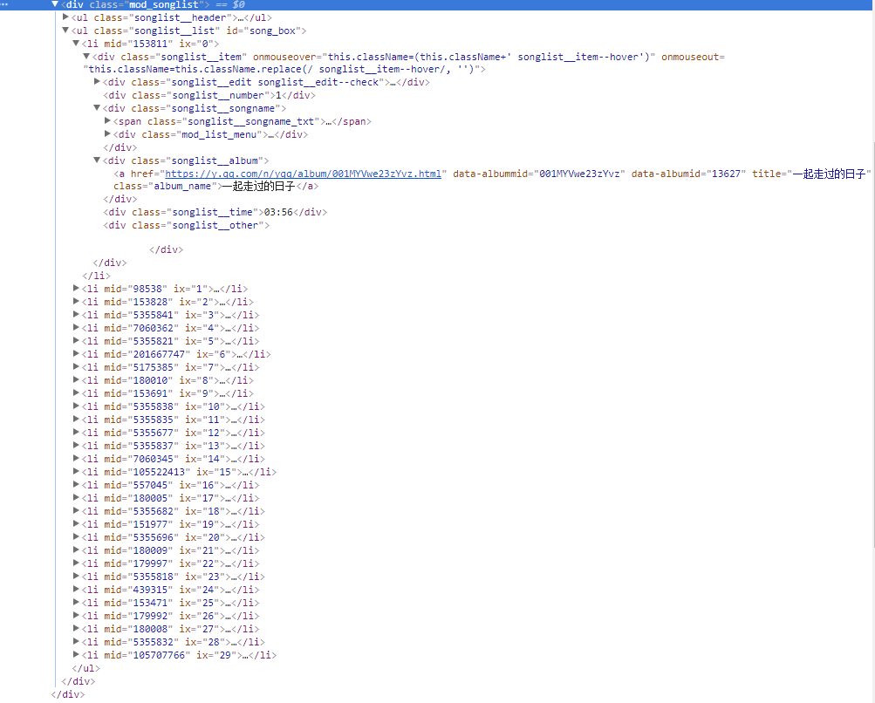Expand li with mid="439315"
Screen dimensions: 875x703
(76, 590)
